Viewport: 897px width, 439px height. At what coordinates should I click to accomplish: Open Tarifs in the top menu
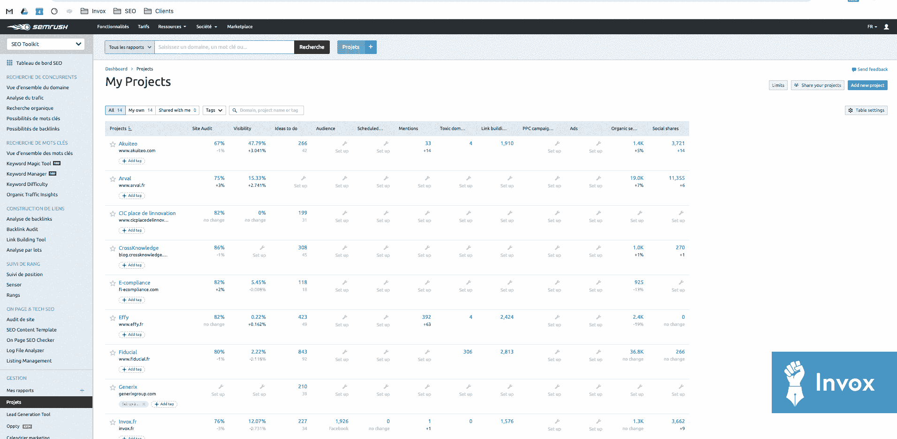coord(144,27)
